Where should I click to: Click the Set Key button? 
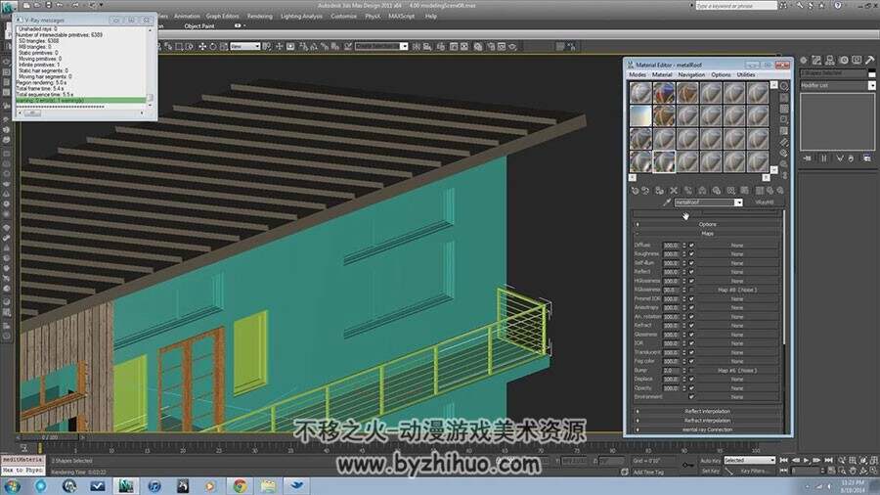click(710, 471)
